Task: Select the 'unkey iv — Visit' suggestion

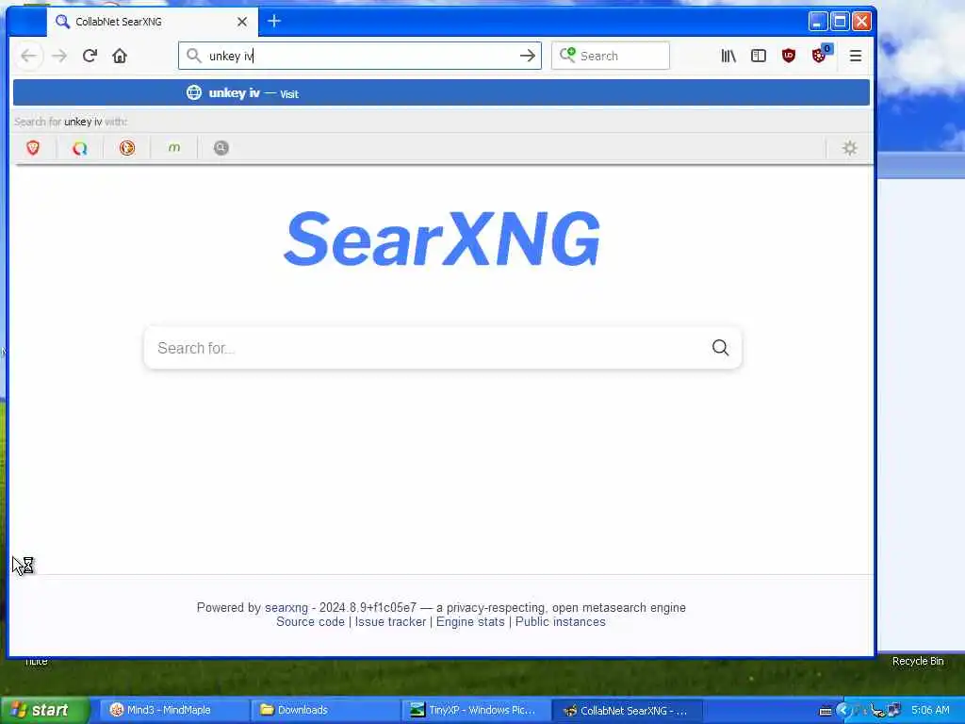Action: point(441,93)
